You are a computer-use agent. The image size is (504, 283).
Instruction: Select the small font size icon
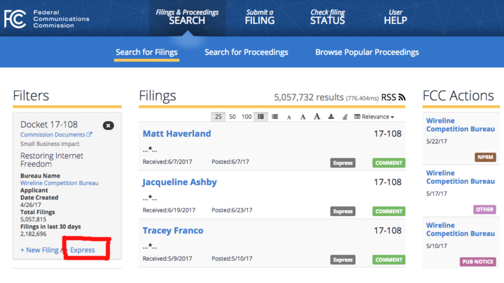[x=289, y=117]
